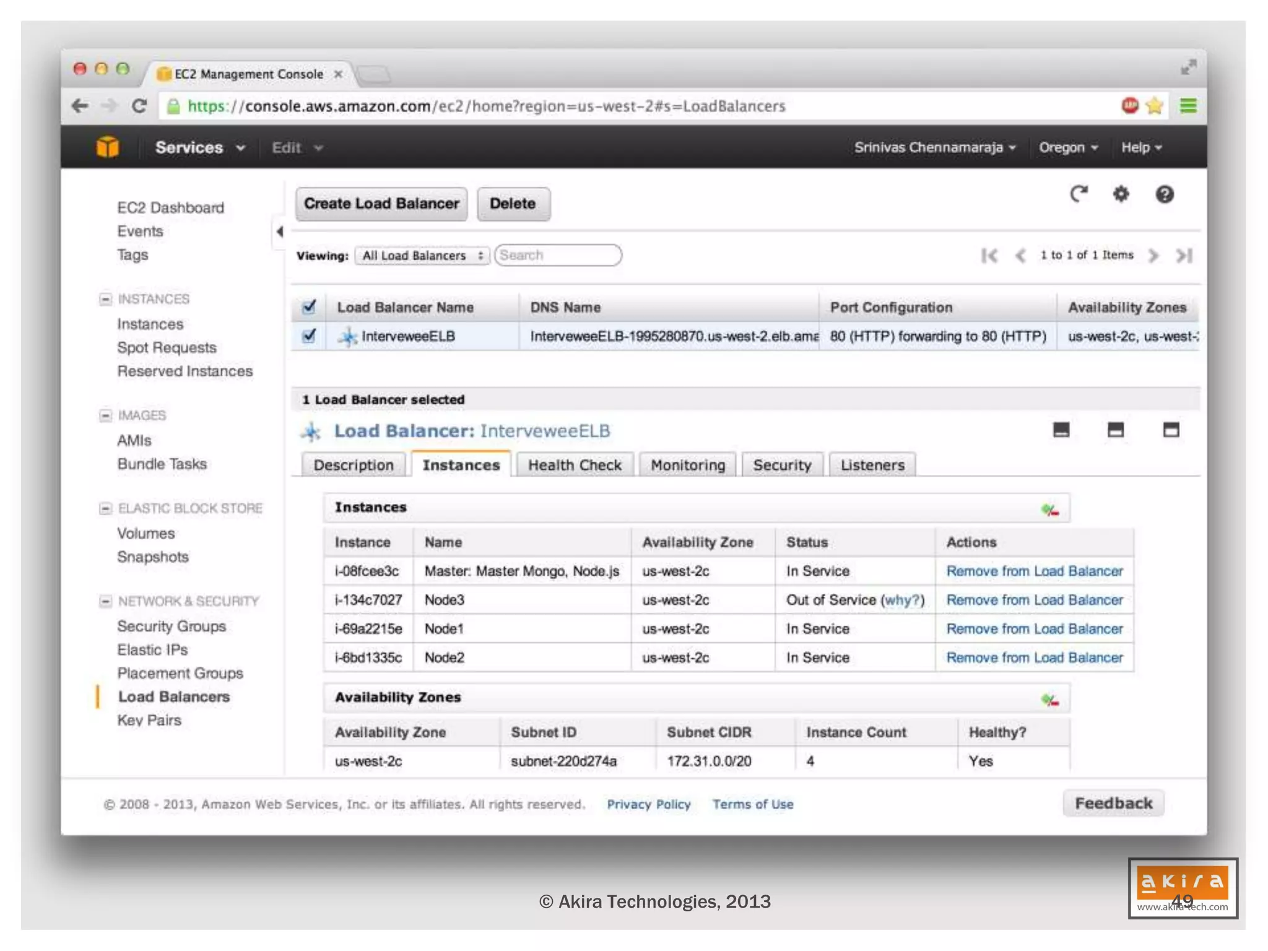
Task: Edit instances with the plus-minus icon
Action: click(x=1049, y=510)
